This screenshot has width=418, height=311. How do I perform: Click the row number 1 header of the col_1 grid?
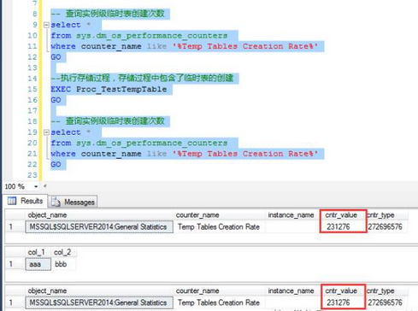point(15,264)
